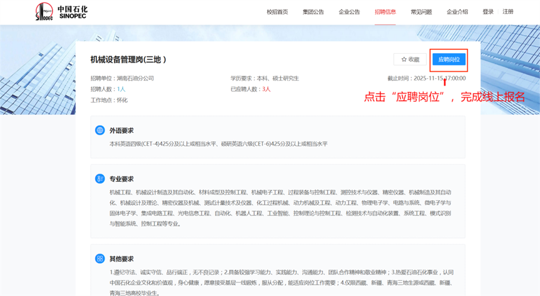Click the 招聘人数 value 1人
Screen dimensions: 540x296
[121, 89]
